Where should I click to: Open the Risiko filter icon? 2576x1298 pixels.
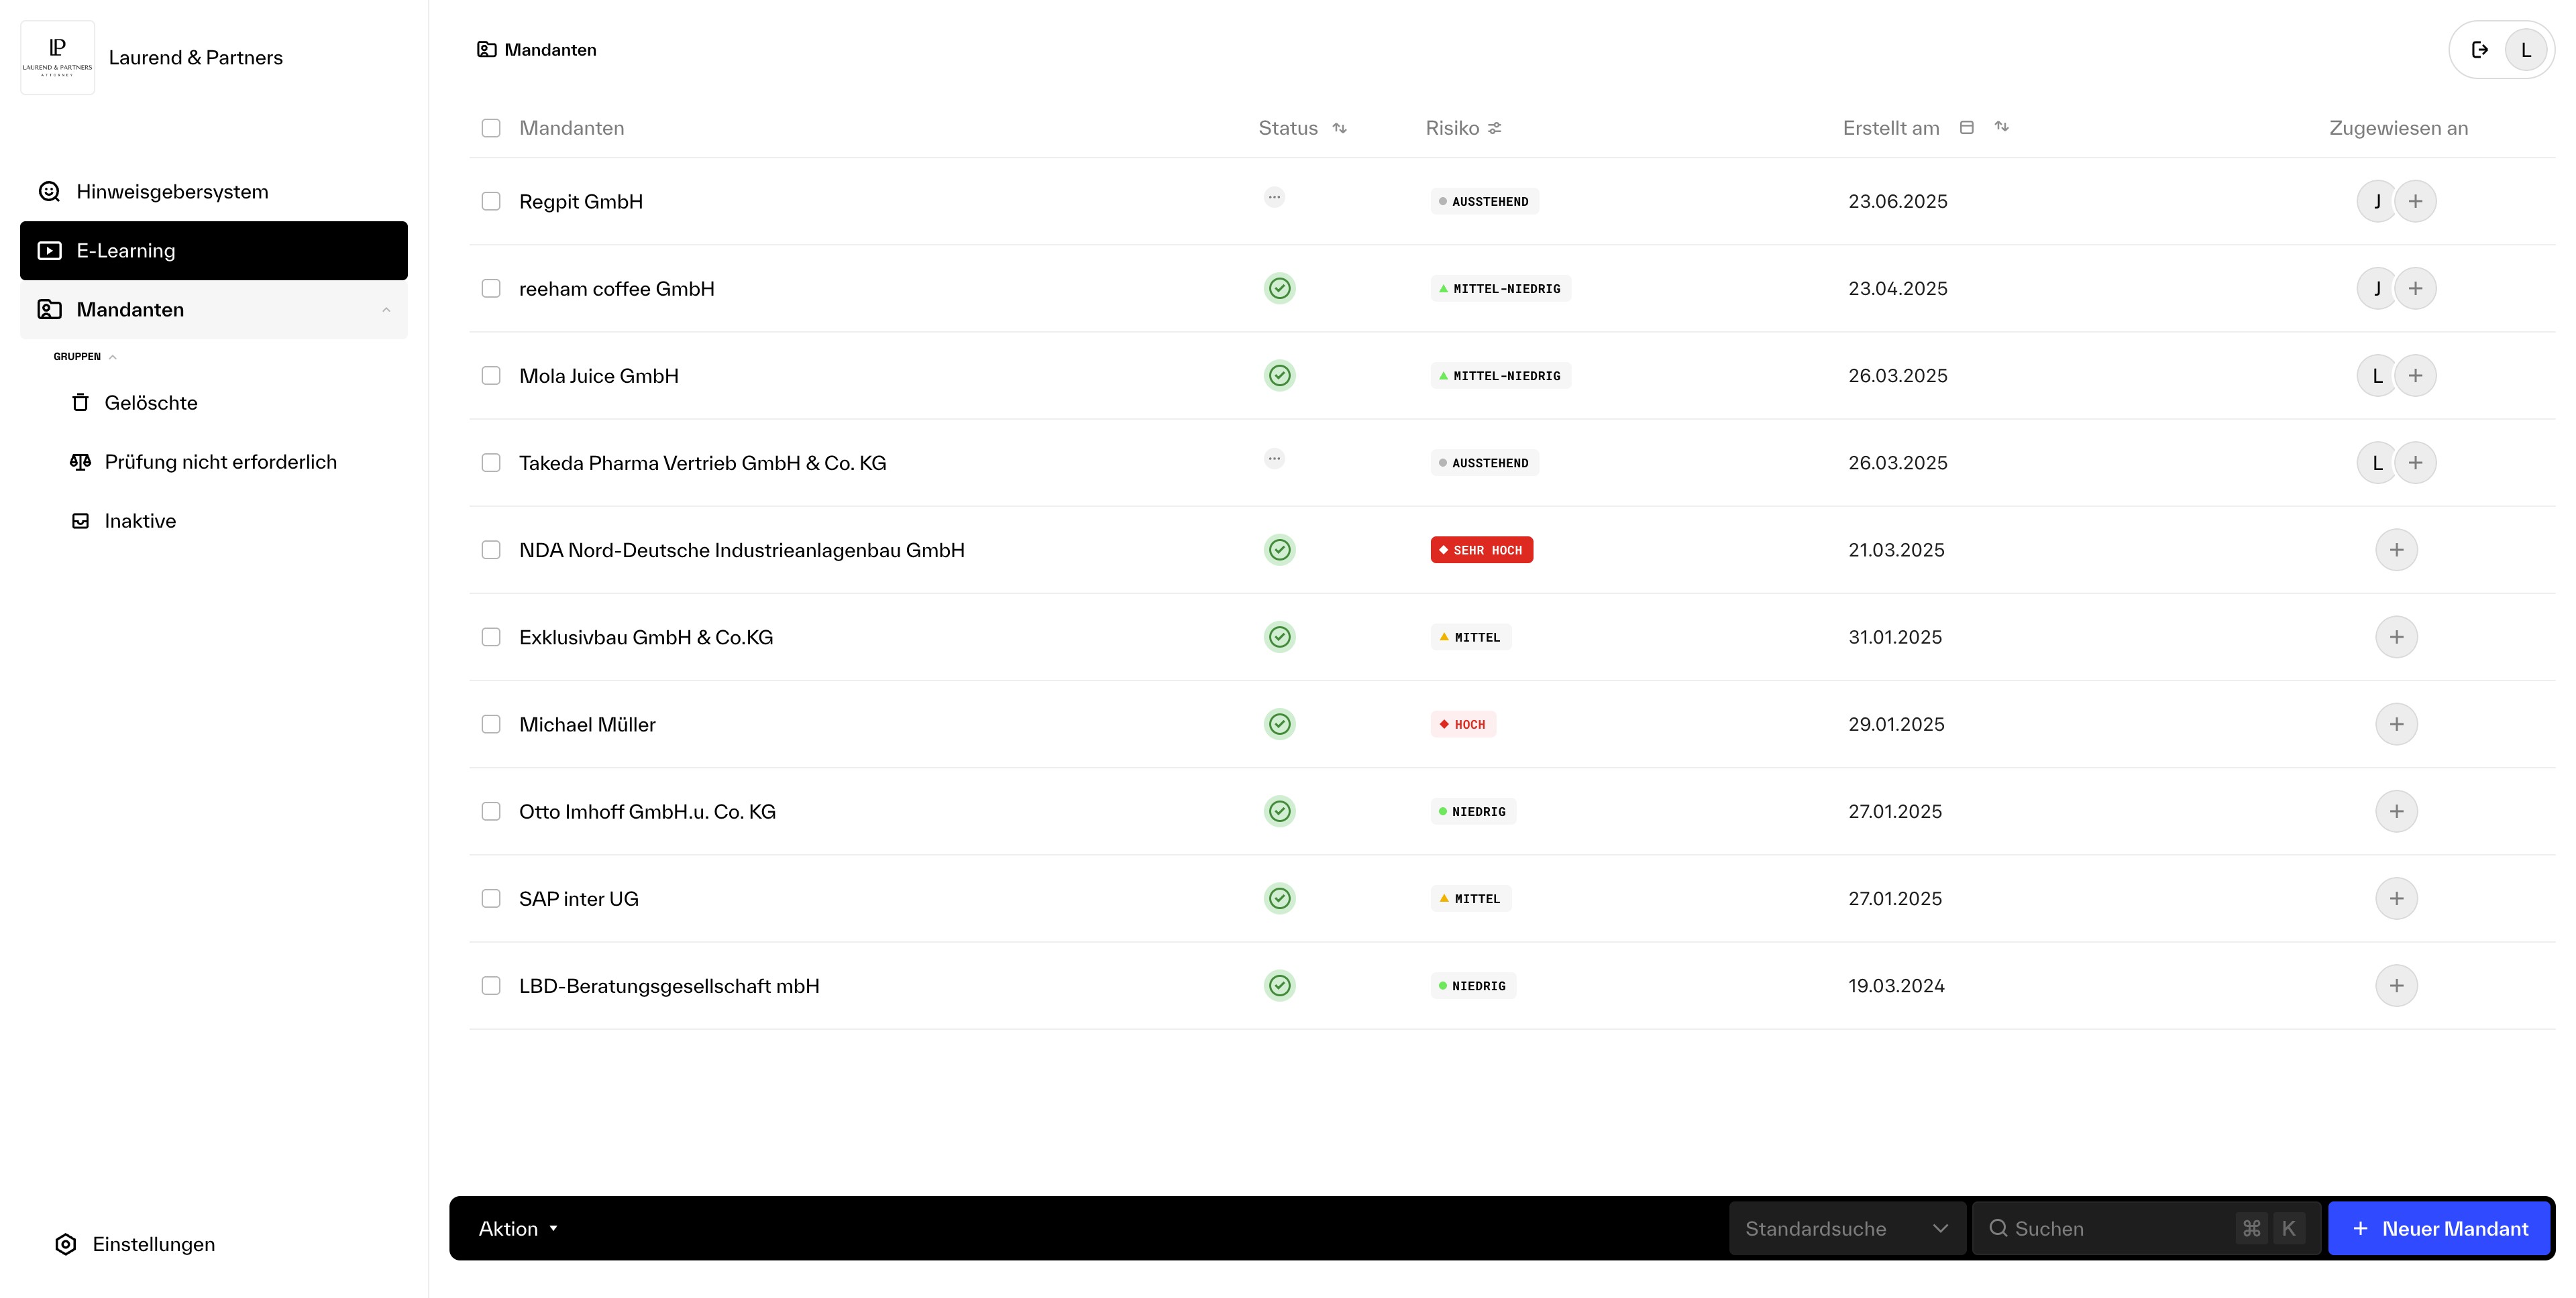tap(1495, 128)
